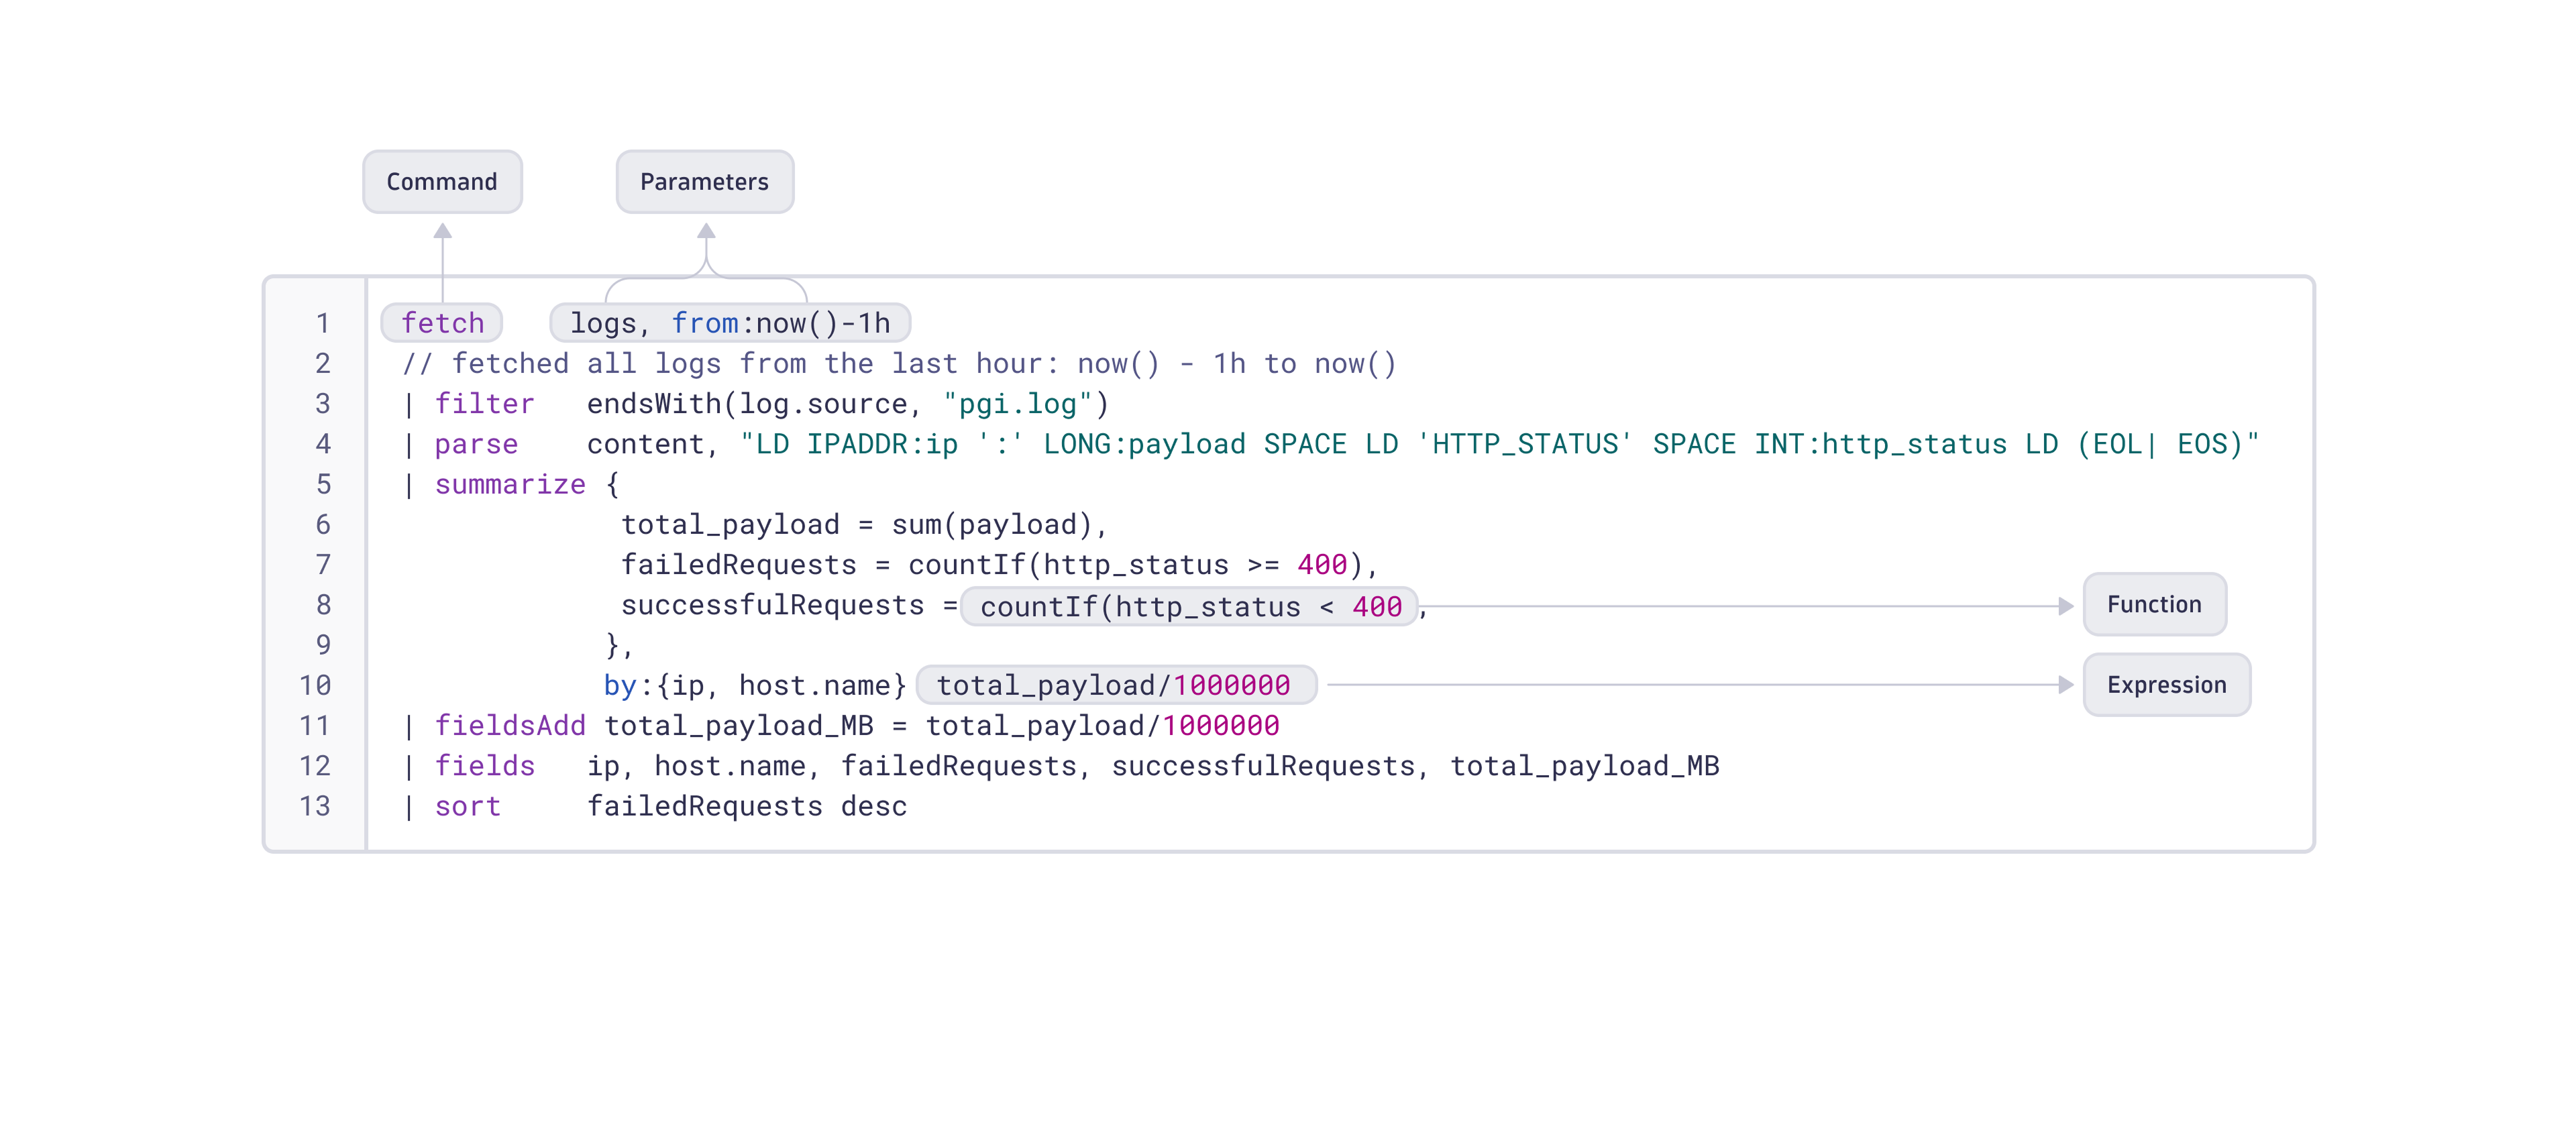The height and width of the screenshot is (1128, 2576).
Task: Click the Function label box
Action: point(2155,604)
